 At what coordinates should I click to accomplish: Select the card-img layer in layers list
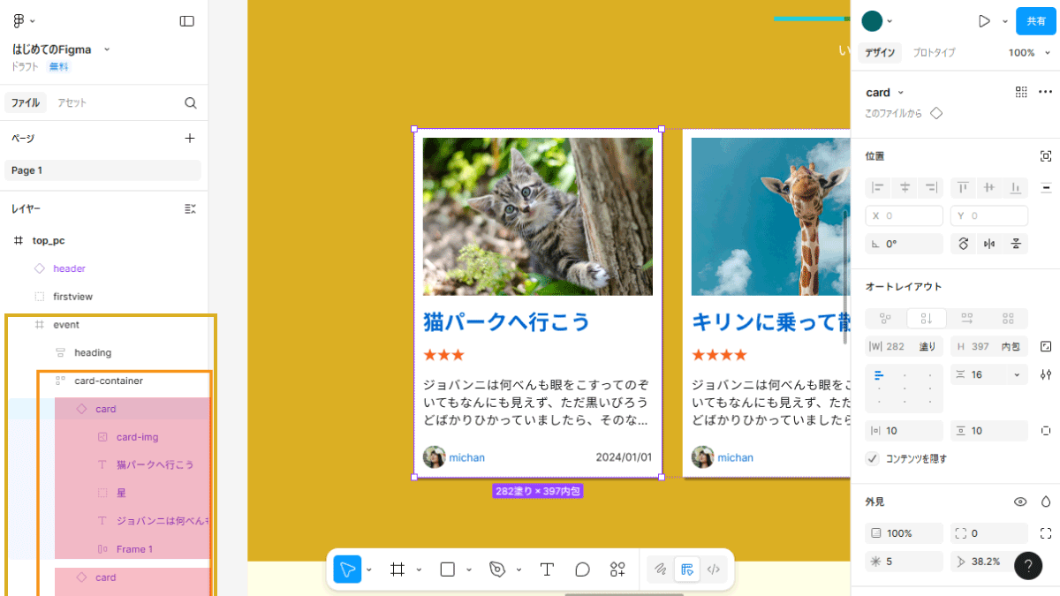[x=137, y=437]
